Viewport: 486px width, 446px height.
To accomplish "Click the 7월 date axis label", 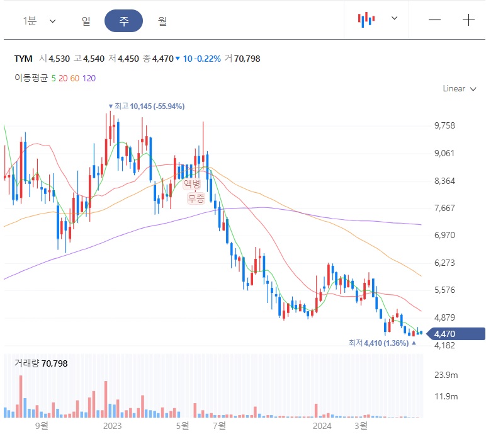I will pos(220,426).
